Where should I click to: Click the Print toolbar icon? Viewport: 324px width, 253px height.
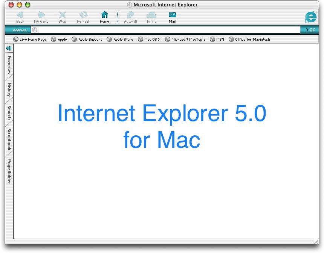coord(151,15)
